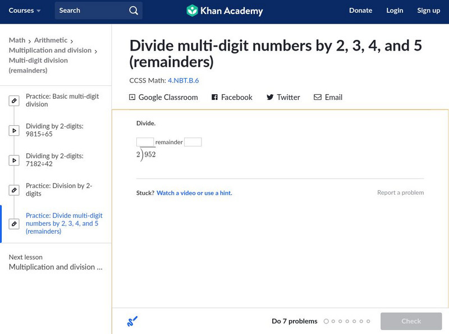Image resolution: width=449 pixels, height=334 pixels.
Task: Click the remainder answer input box
Action: pyautogui.click(x=193, y=141)
